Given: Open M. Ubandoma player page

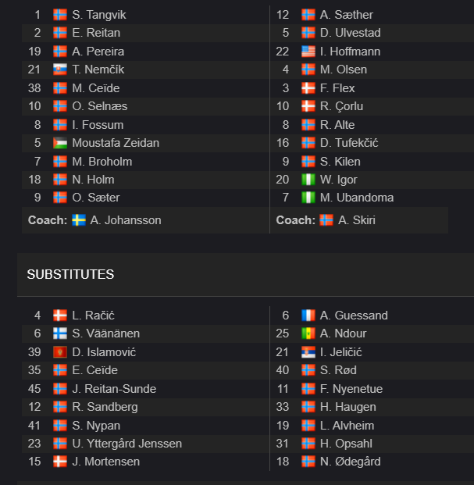Looking at the screenshot, I should (x=357, y=198).
